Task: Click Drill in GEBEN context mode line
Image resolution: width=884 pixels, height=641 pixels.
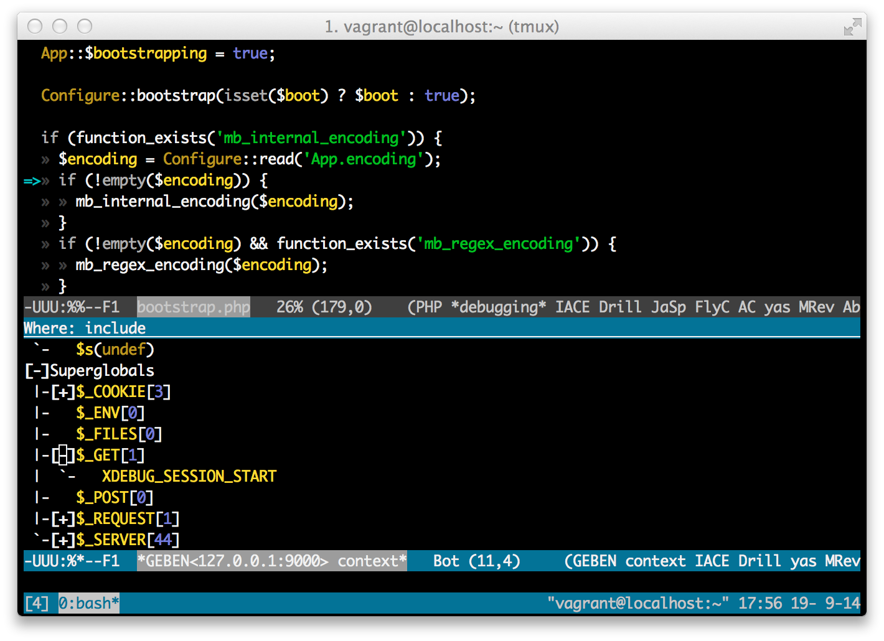Action: tap(760, 561)
